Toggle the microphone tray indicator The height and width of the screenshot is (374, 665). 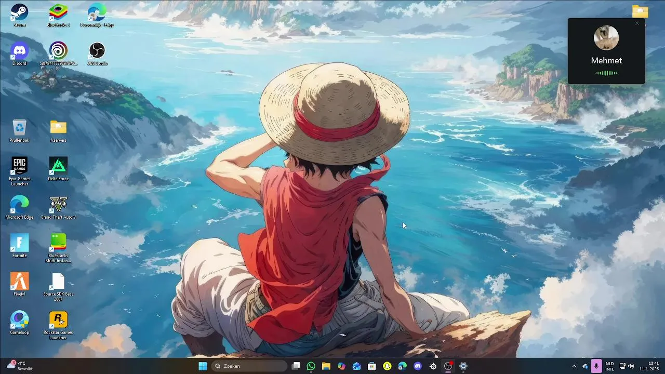596,366
